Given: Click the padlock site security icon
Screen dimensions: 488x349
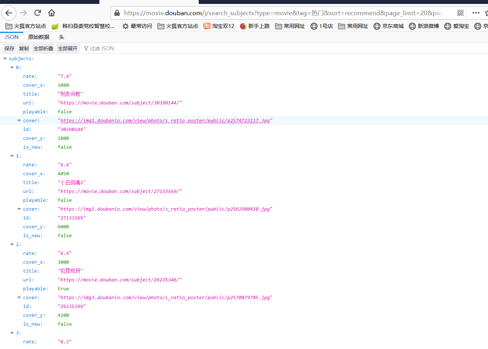Looking at the screenshot, I should (117, 13).
